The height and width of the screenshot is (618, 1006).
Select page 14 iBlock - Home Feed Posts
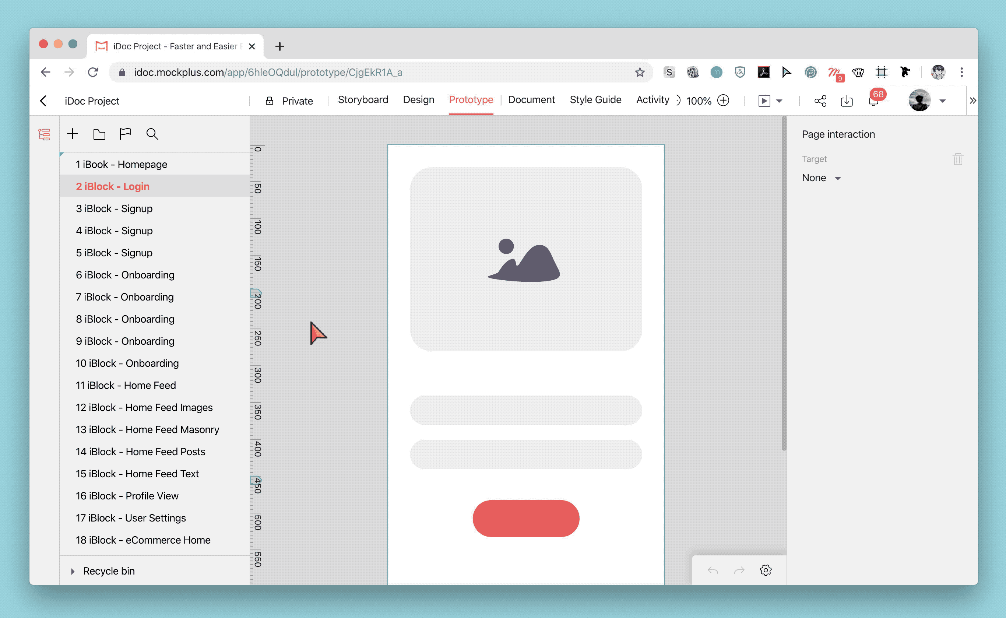point(154,451)
